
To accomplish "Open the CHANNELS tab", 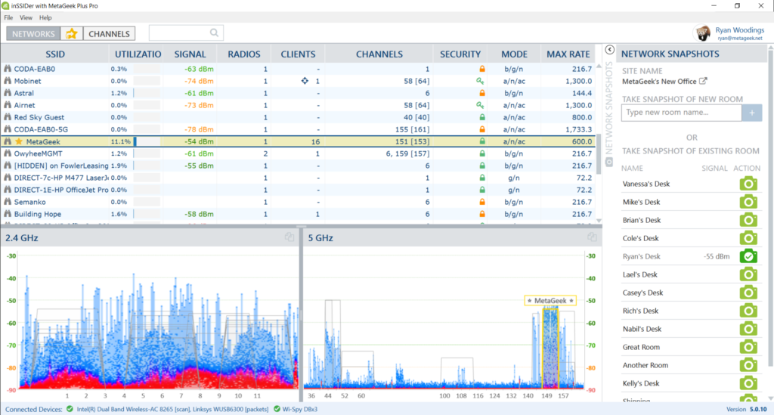I will (109, 33).
